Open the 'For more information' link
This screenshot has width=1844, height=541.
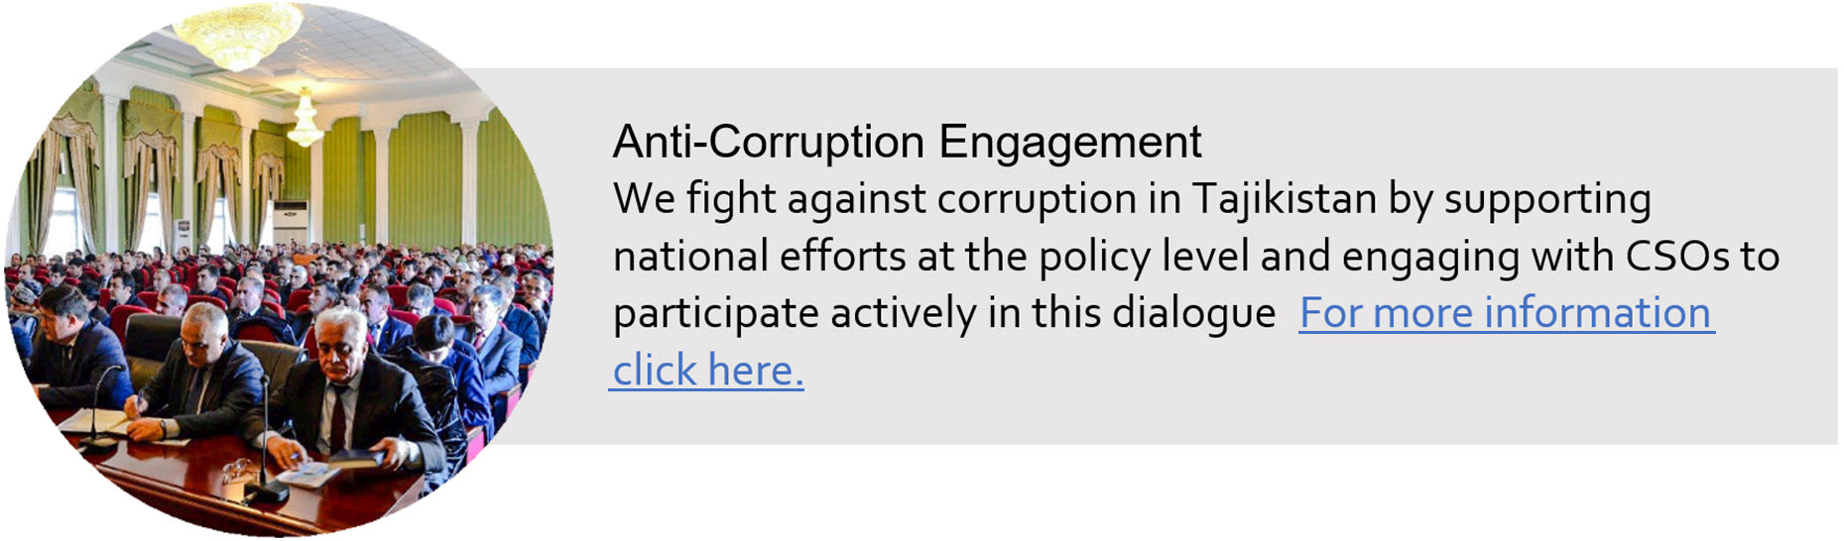[x=1507, y=313]
